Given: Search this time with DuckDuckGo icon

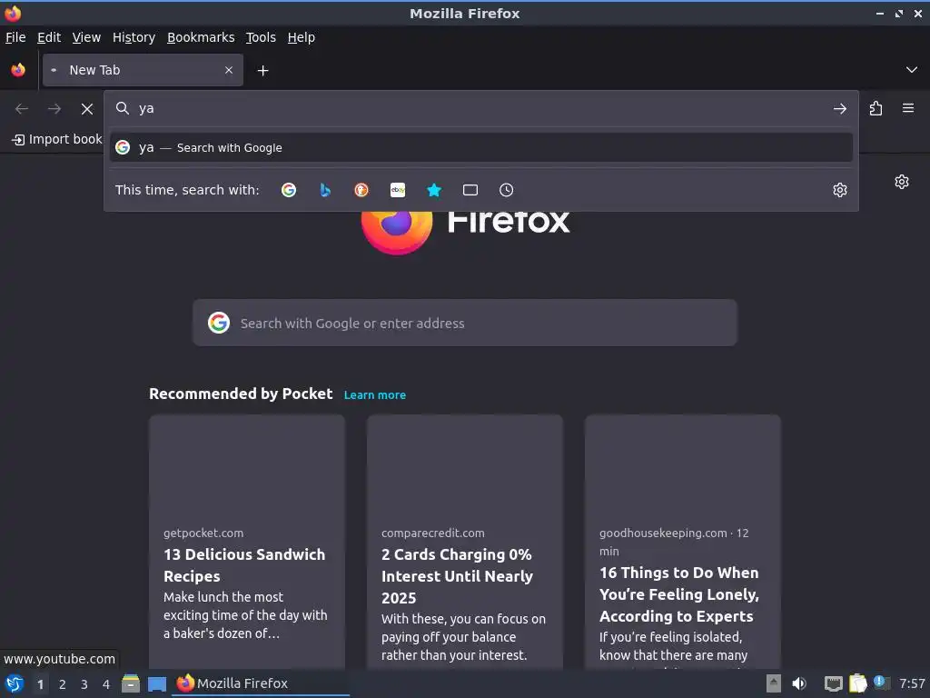Looking at the screenshot, I should click(x=361, y=190).
